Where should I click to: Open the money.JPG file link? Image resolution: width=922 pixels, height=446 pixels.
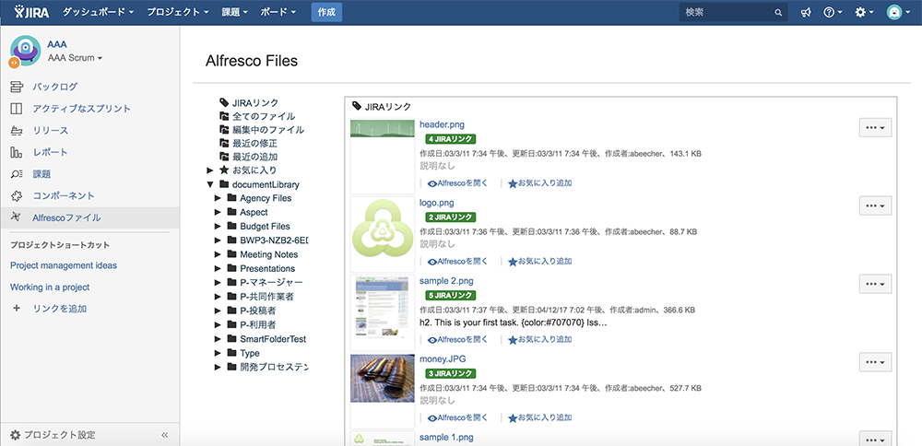pos(443,358)
